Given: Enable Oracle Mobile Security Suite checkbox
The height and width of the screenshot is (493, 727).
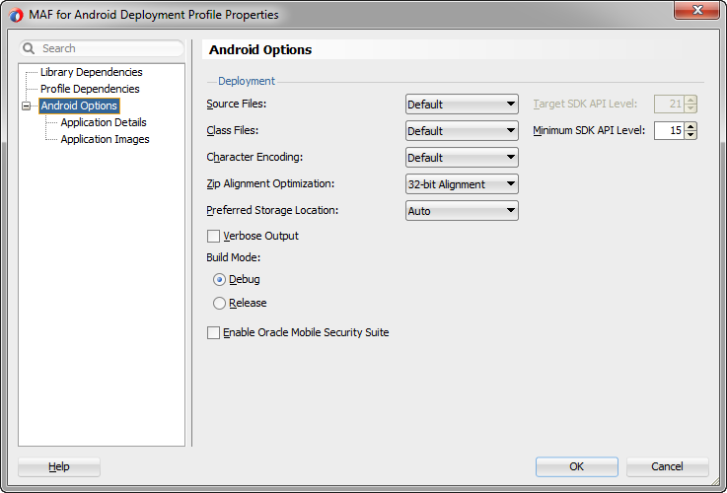Looking at the screenshot, I should (213, 332).
